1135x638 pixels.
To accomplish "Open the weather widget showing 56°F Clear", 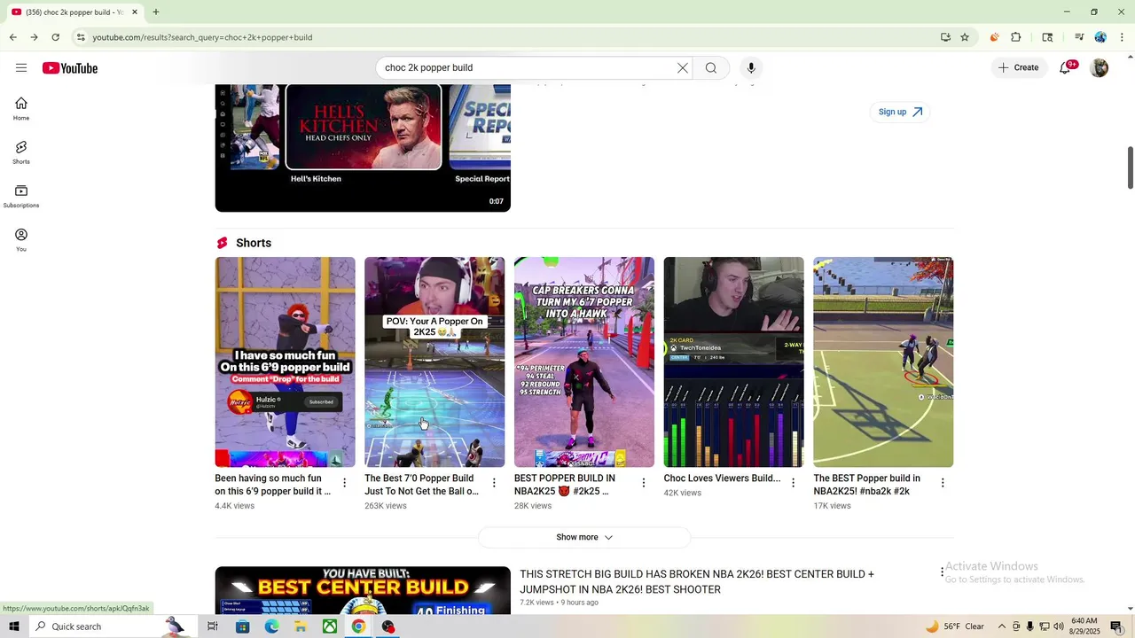I will point(955,626).
